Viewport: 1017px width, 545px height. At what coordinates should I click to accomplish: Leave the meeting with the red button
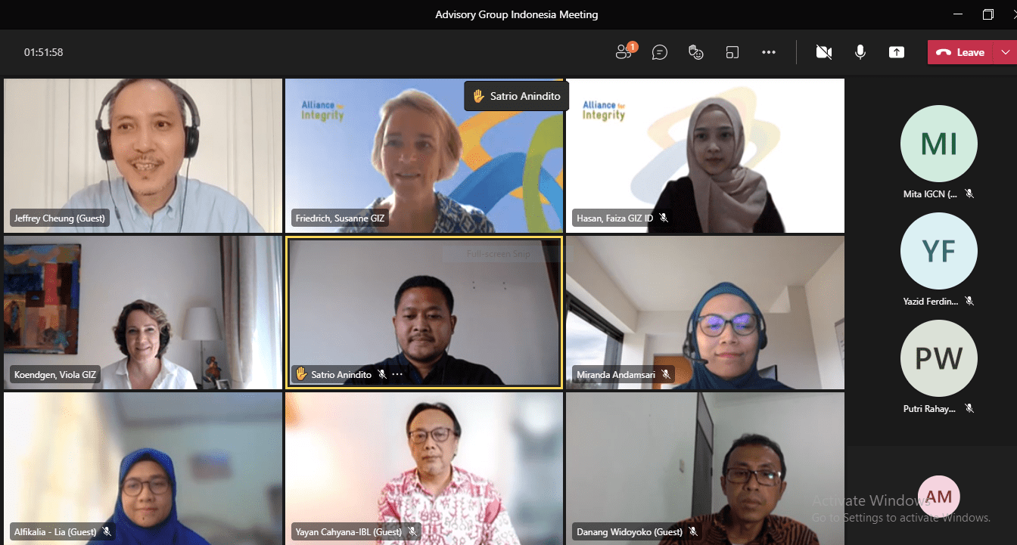tap(960, 52)
